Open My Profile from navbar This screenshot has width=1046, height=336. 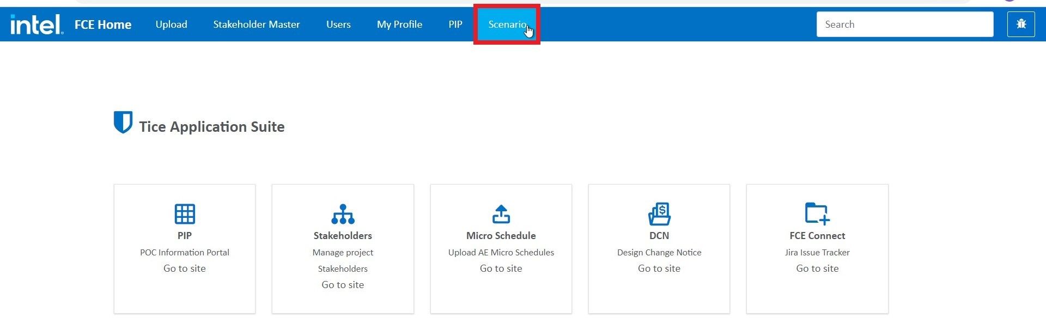click(399, 25)
